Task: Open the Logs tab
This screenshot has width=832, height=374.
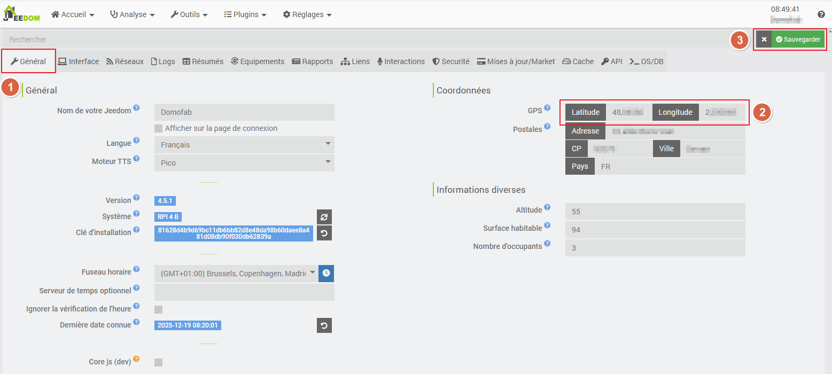Action: point(163,61)
